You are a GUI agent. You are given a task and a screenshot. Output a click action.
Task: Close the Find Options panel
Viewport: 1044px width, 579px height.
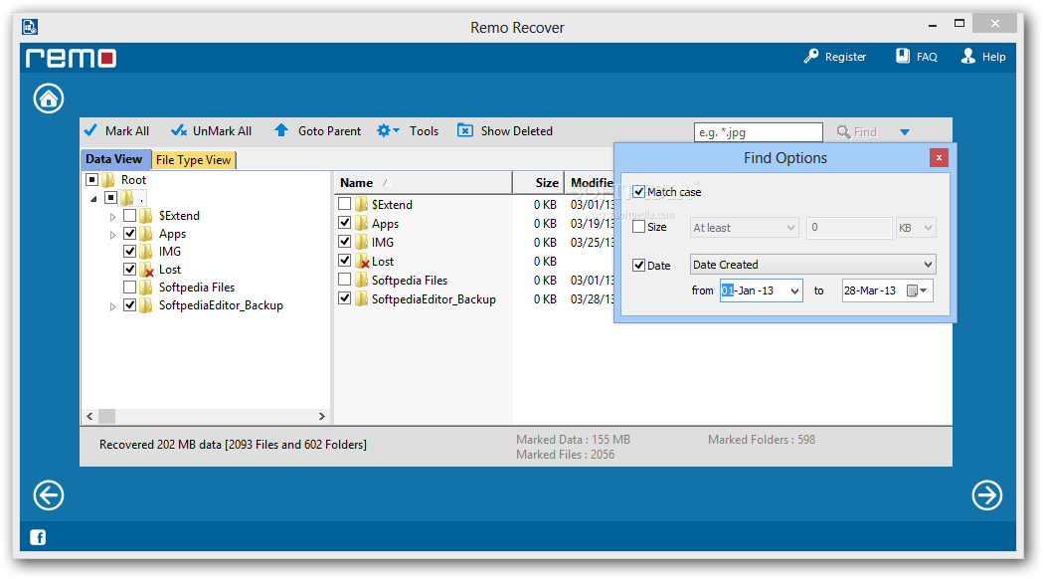point(939,158)
